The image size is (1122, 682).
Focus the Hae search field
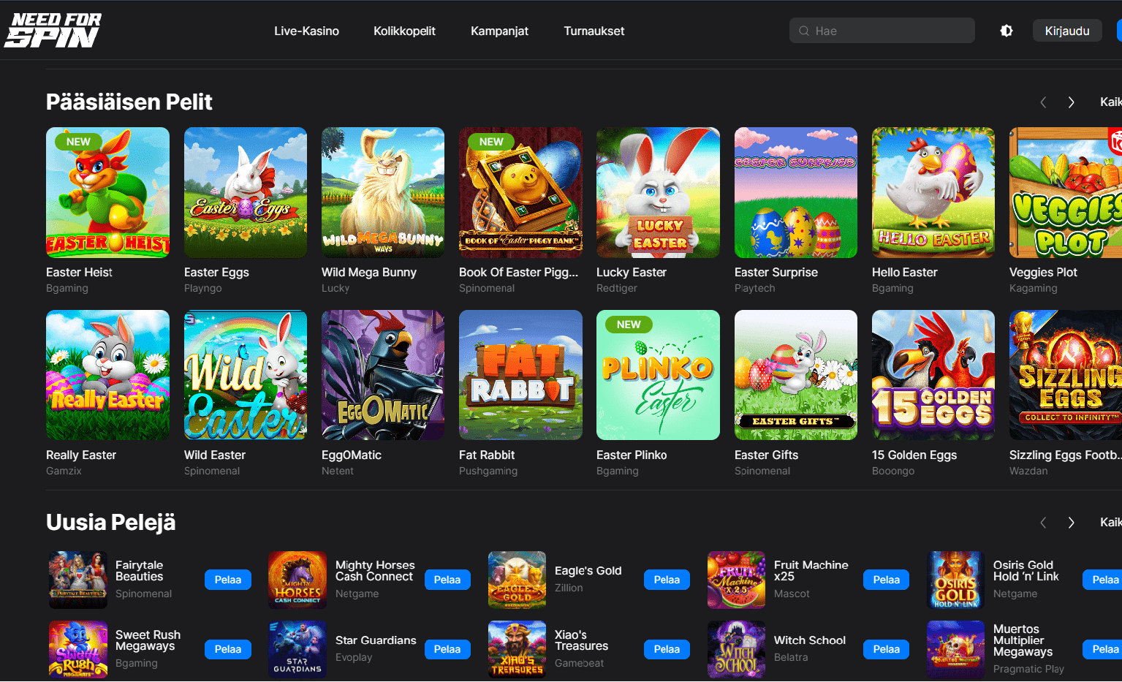pos(882,31)
